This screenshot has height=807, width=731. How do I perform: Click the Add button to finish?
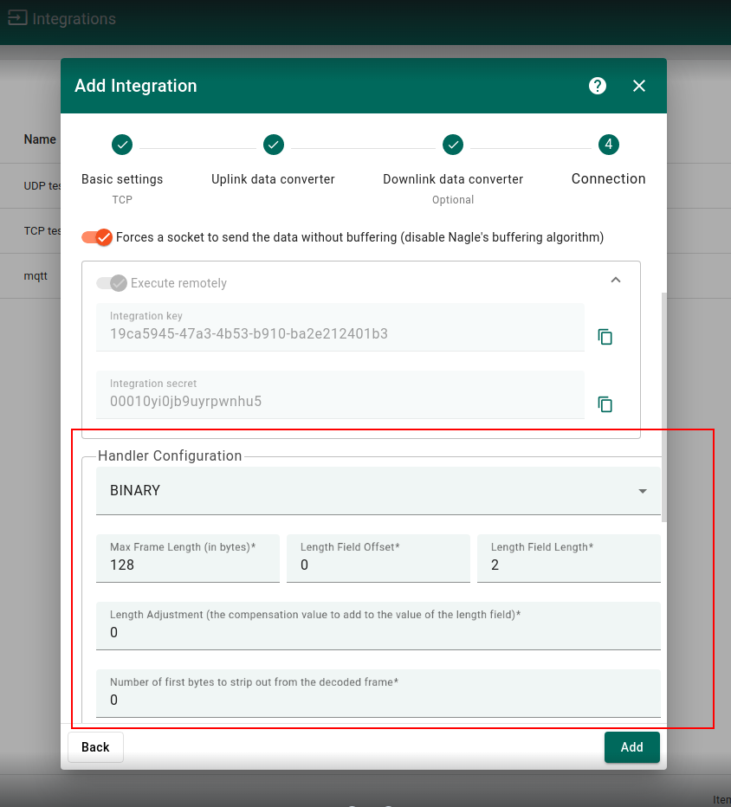(x=631, y=746)
